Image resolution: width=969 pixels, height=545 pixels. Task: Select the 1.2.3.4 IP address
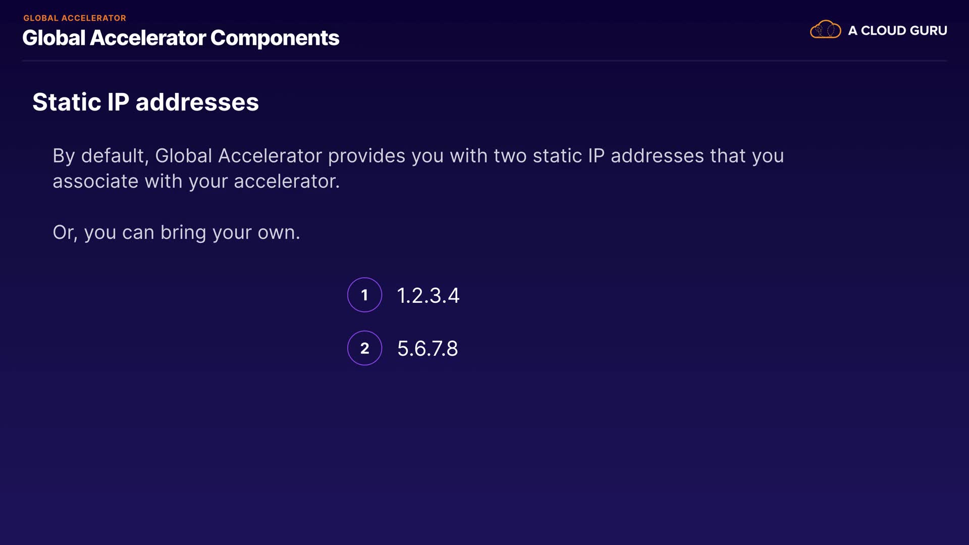pos(428,296)
